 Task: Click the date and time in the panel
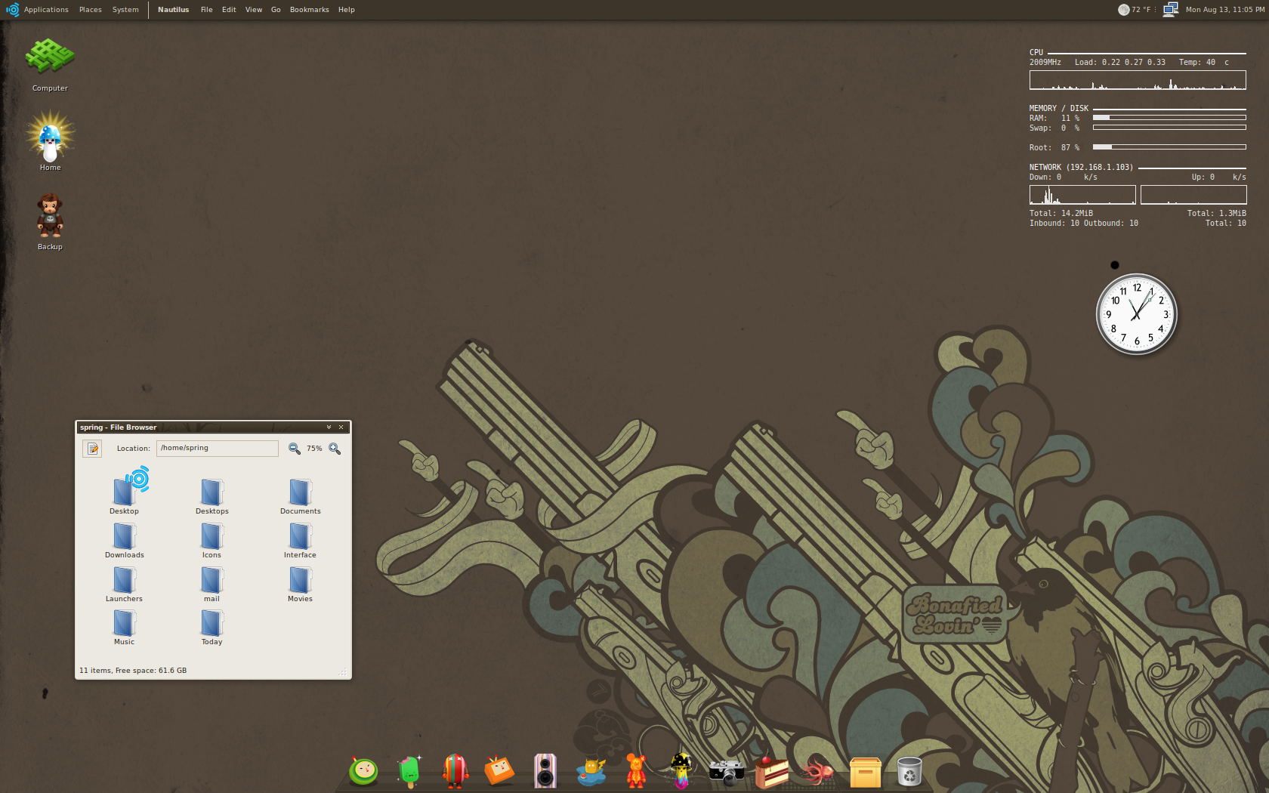(1224, 10)
